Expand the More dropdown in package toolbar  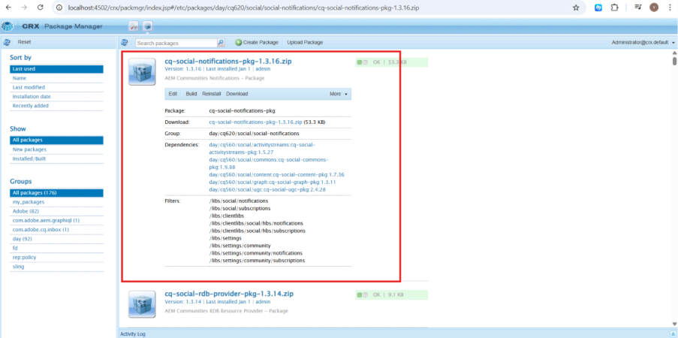pyautogui.click(x=339, y=94)
